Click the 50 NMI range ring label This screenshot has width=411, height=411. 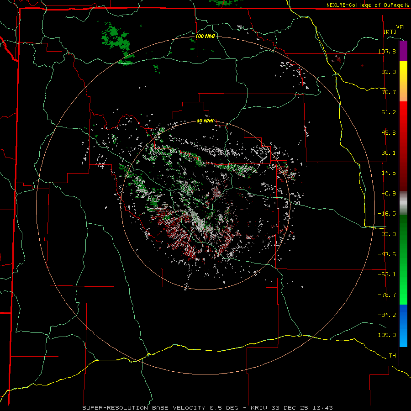pyautogui.click(x=205, y=121)
